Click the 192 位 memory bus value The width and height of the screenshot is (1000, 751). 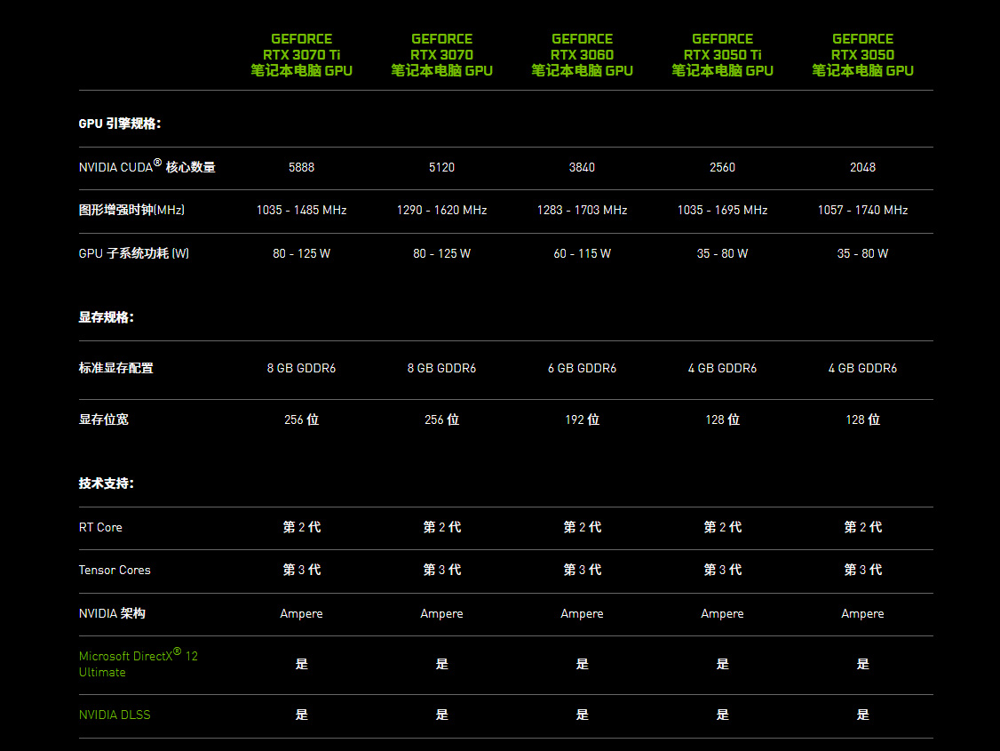coord(583,419)
